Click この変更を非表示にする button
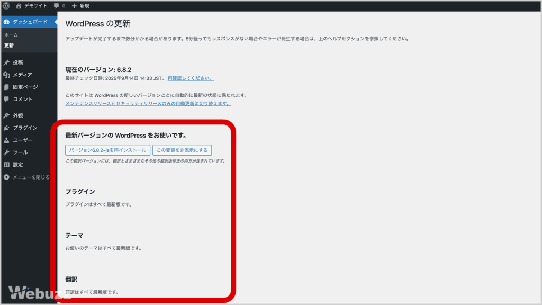Image resolution: width=542 pixels, height=305 pixels. (182, 150)
